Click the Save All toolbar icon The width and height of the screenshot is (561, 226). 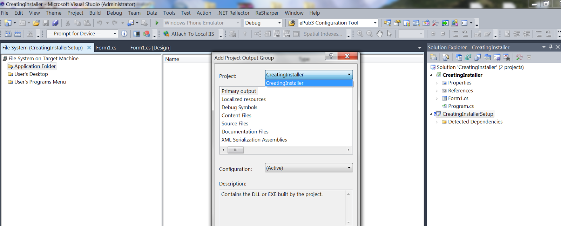(55, 23)
